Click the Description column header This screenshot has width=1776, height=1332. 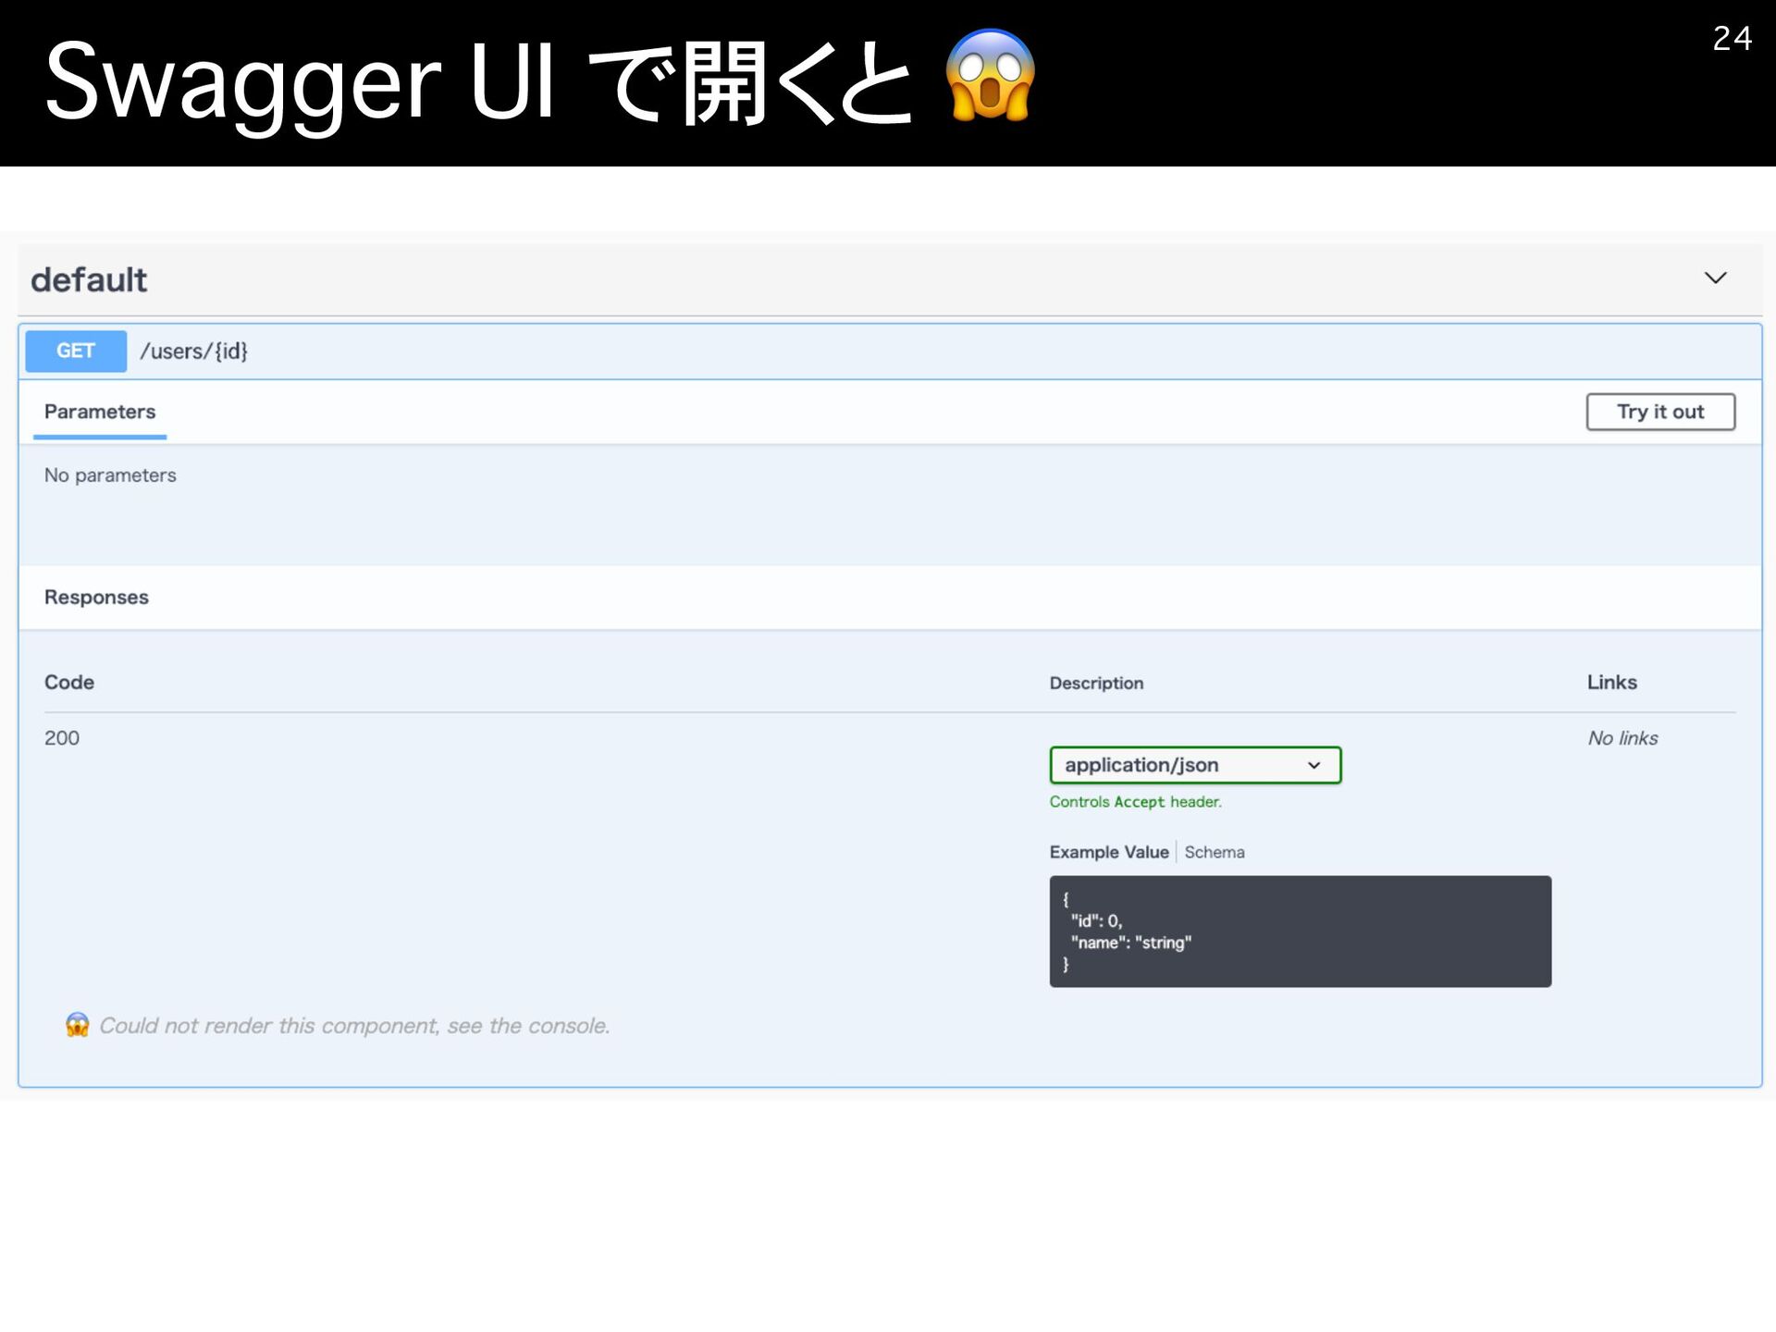click(1096, 683)
